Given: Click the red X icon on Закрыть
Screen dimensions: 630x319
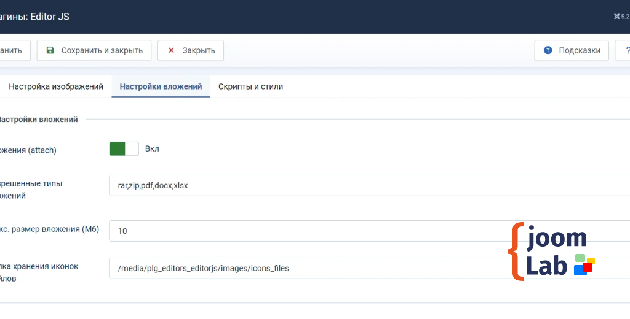Looking at the screenshot, I should 171,50.
